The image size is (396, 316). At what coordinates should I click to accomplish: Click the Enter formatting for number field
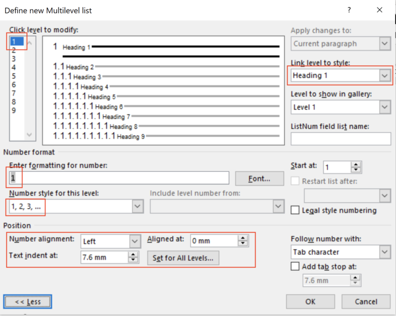(119, 177)
